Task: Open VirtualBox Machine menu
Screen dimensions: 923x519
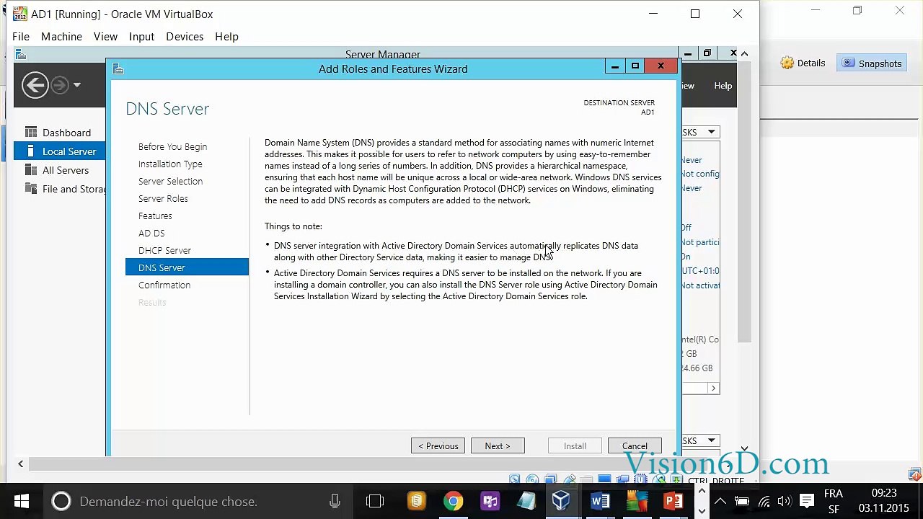Action: tap(61, 37)
